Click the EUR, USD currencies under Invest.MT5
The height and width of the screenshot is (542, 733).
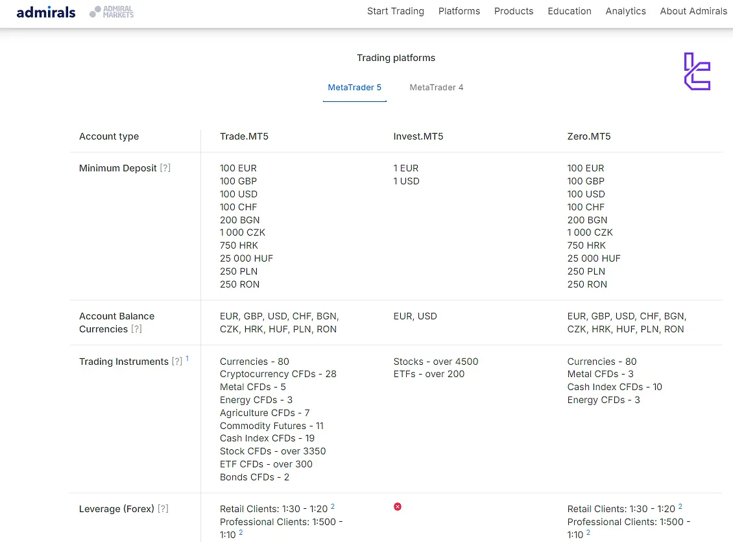(x=415, y=316)
